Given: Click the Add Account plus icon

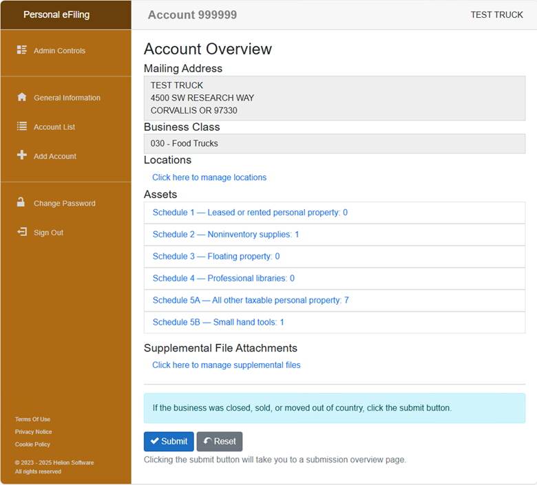Looking at the screenshot, I should (x=21, y=155).
